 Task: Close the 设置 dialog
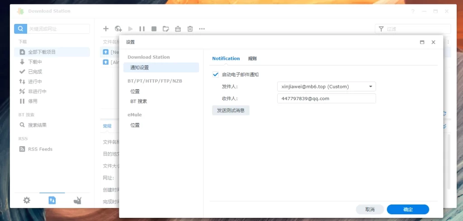click(433, 42)
